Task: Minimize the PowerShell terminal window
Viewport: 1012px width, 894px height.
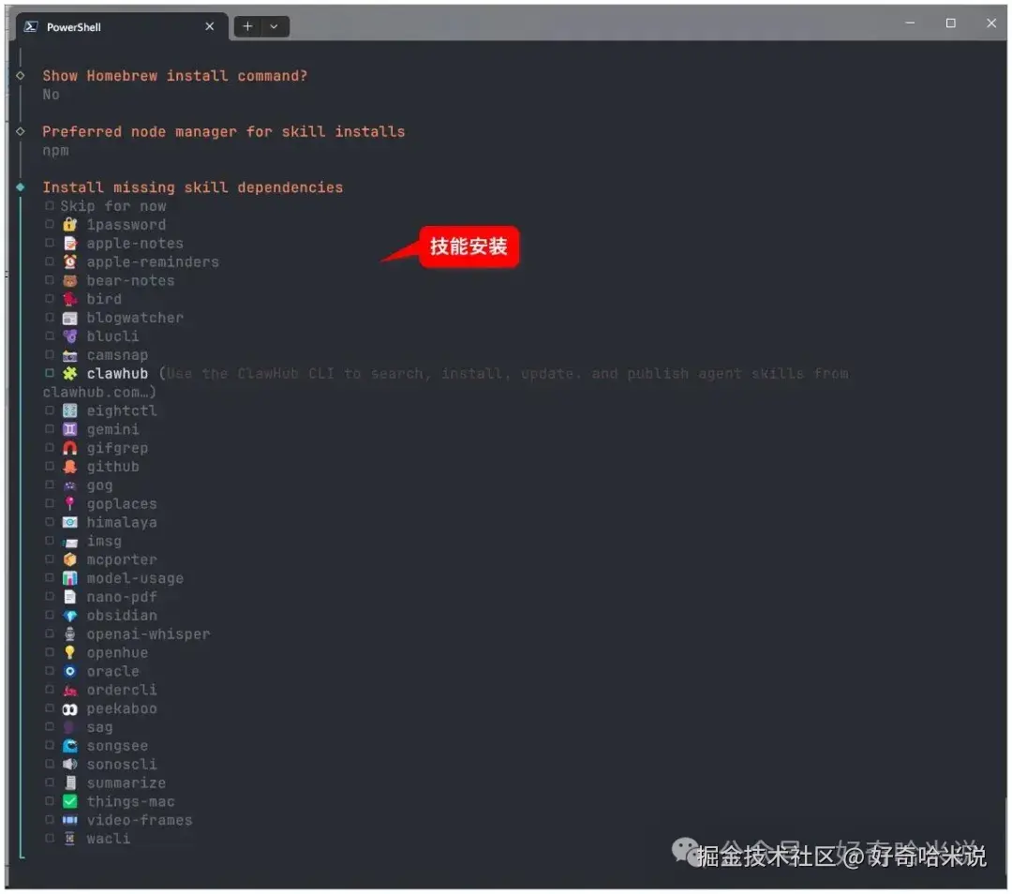Action: (x=910, y=23)
